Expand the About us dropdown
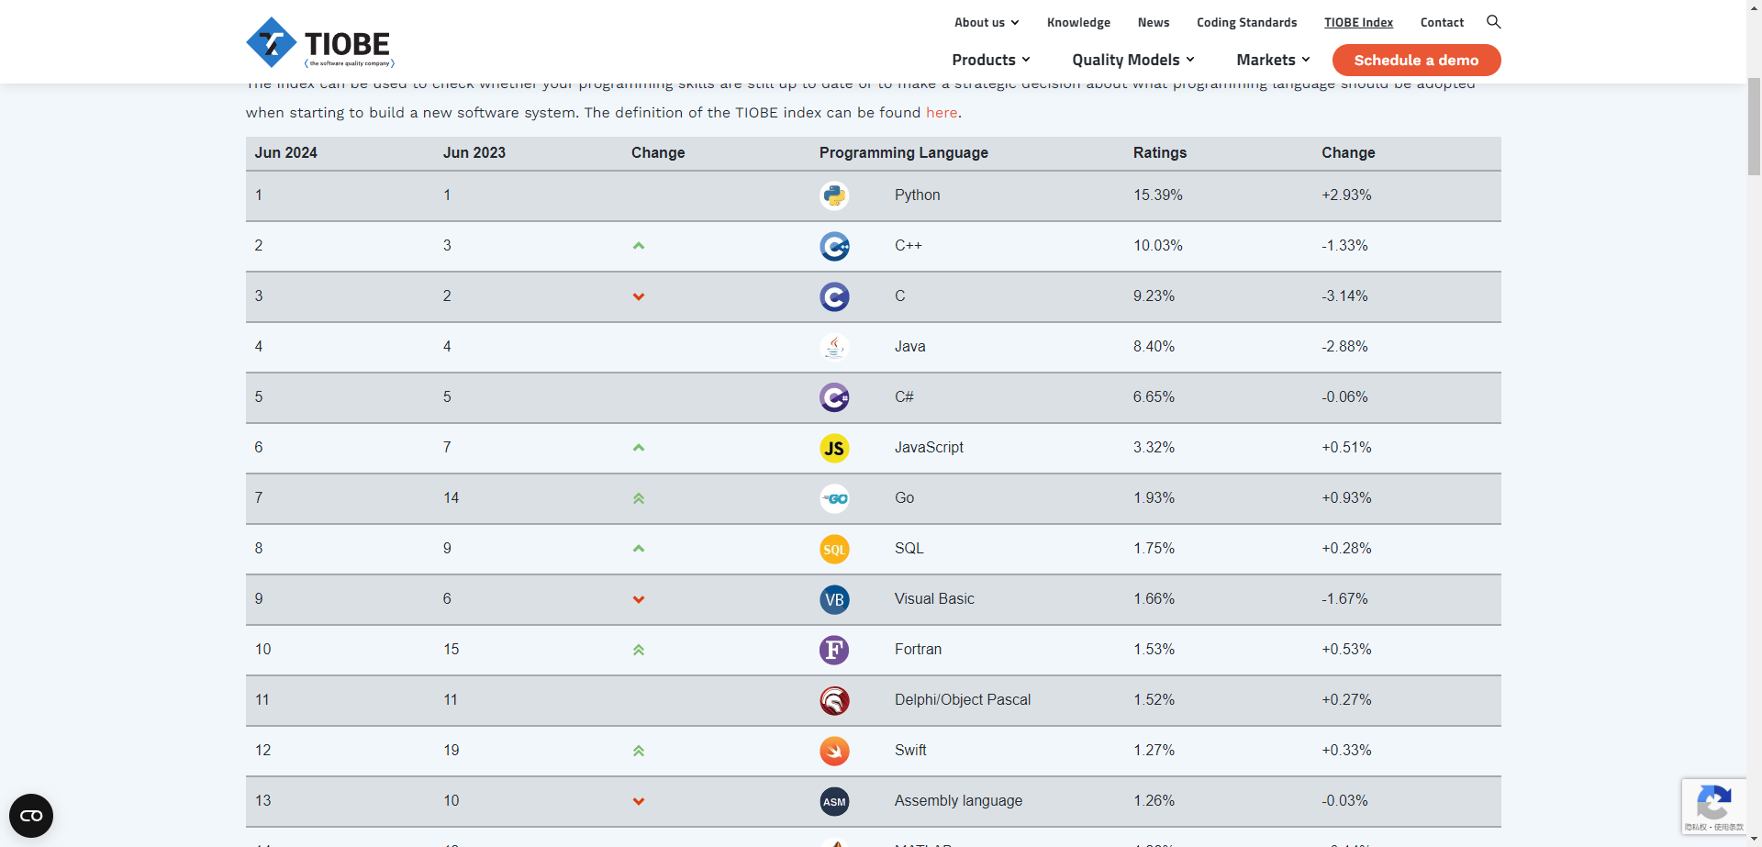 point(986,23)
